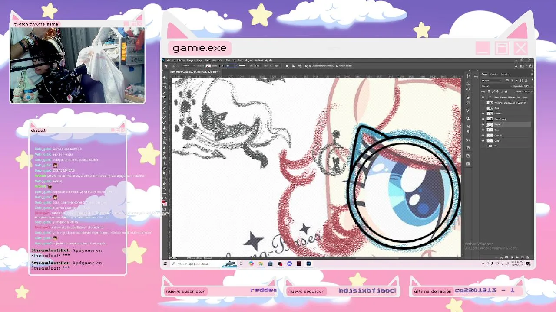
Task: Select the Hand tool
Action: [164, 183]
